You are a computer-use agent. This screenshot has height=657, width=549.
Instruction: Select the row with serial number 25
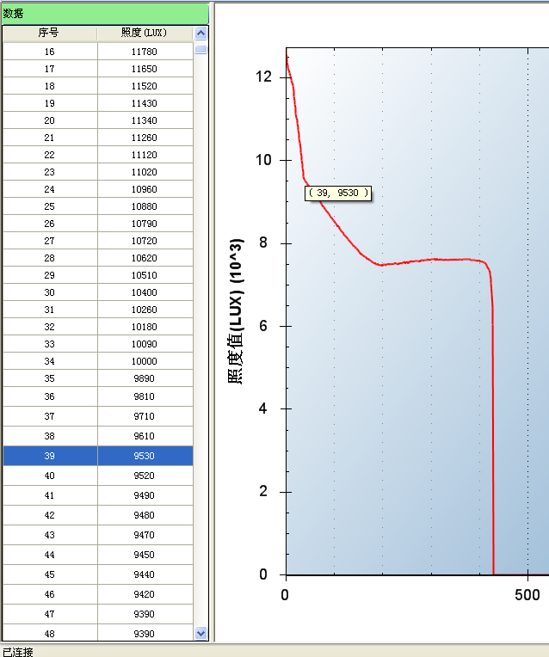coord(49,206)
